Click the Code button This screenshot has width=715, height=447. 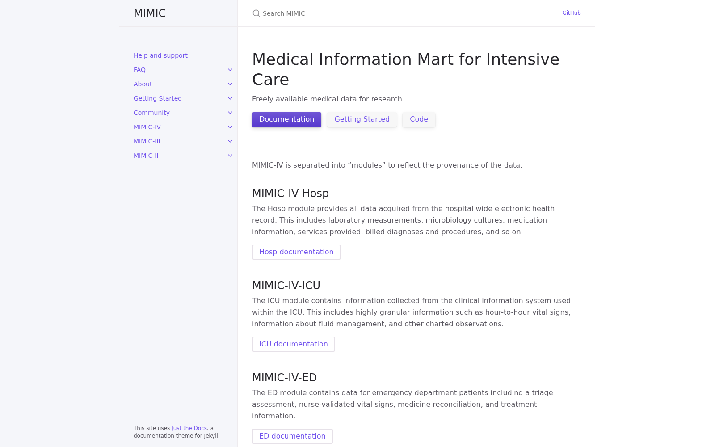click(x=419, y=119)
